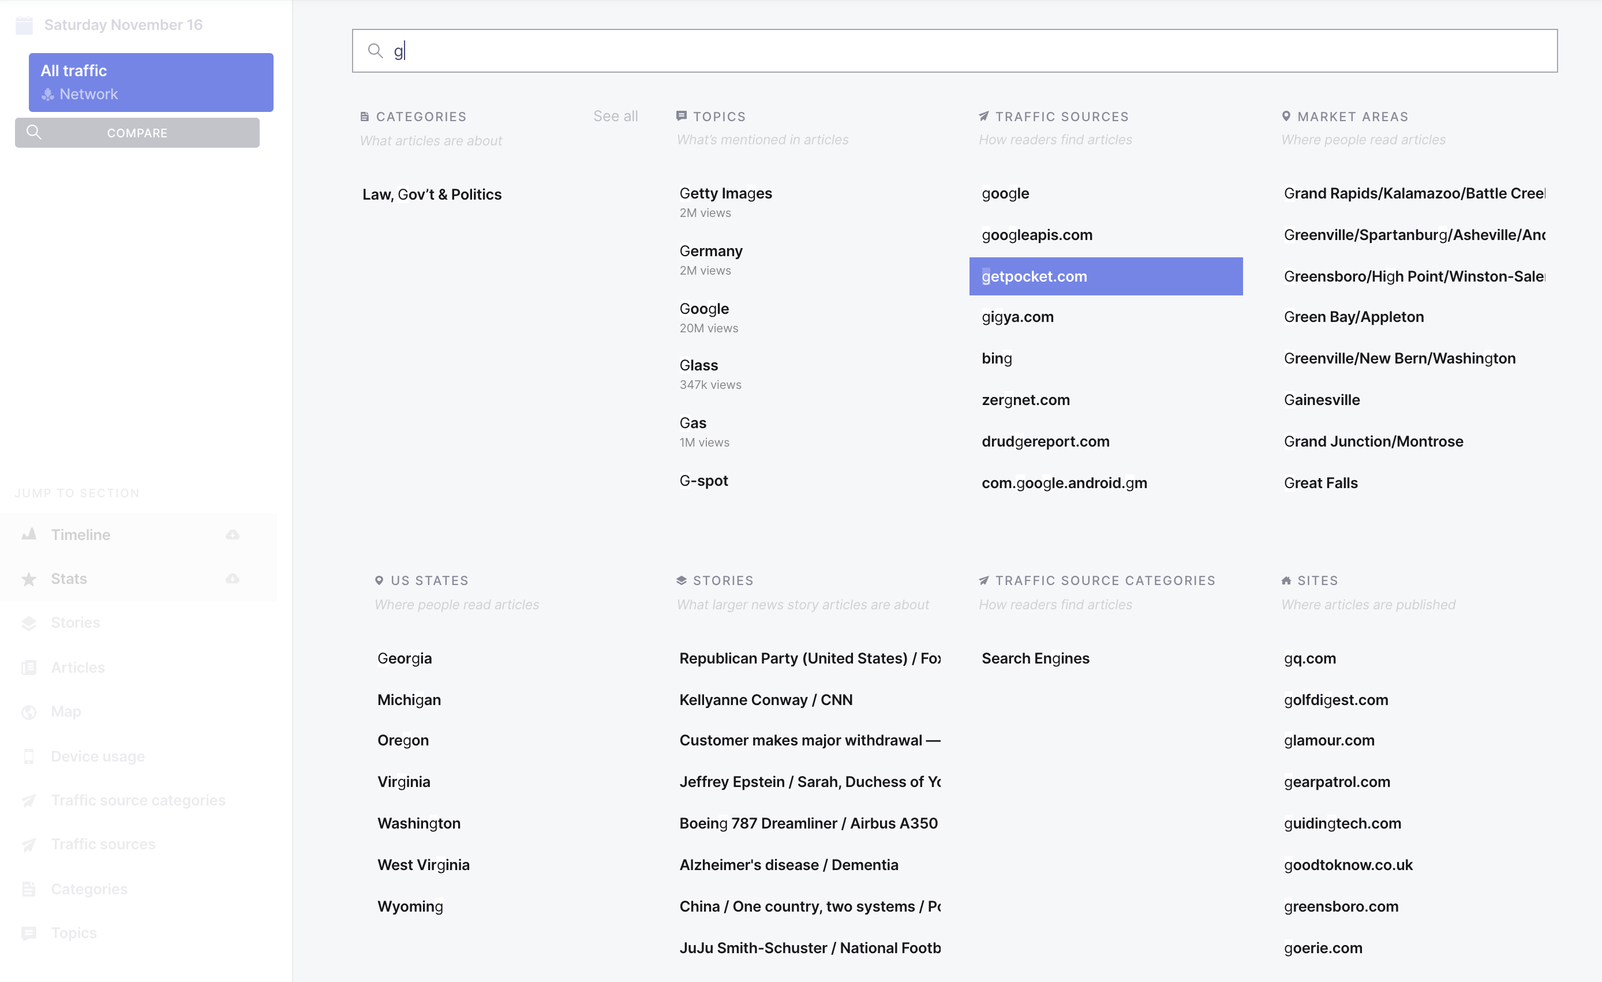Click the Timeline section icon in sidebar
This screenshot has height=982, width=1602.
pyautogui.click(x=31, y=533)
